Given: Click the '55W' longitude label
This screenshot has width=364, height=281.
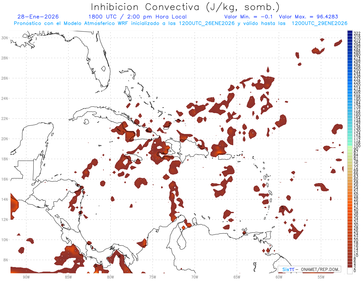Looking at the screenshot, I should pos(321,277).
